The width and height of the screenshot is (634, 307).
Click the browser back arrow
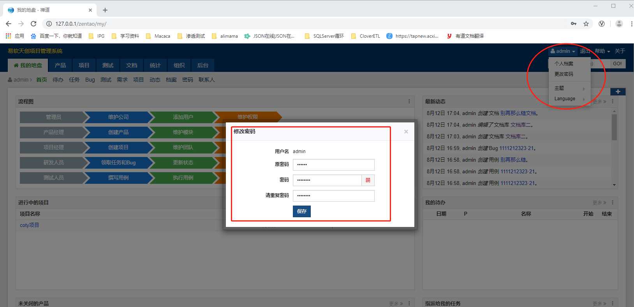[x=9, y=24]
